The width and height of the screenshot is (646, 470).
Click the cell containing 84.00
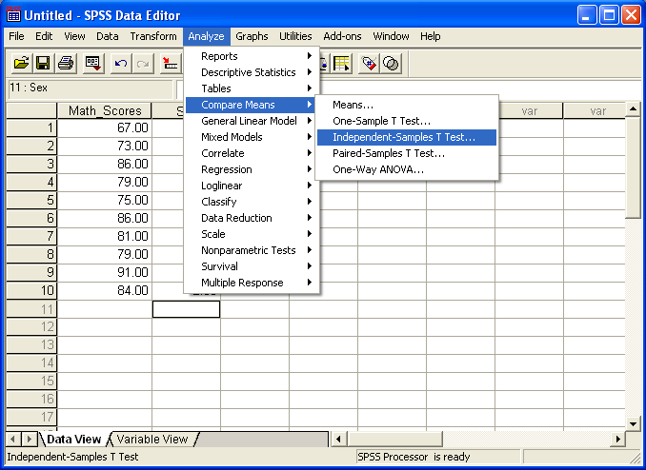(x=104, y=290)
